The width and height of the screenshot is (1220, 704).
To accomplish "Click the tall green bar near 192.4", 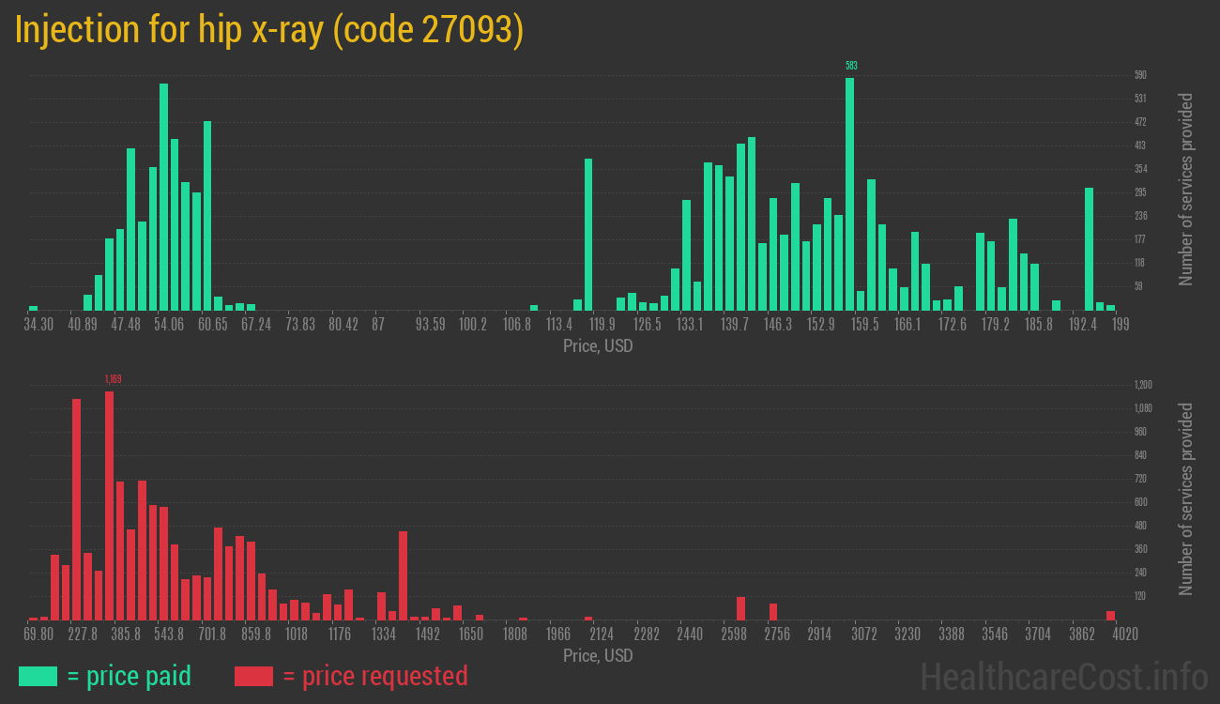I will tap(1090, 249).
